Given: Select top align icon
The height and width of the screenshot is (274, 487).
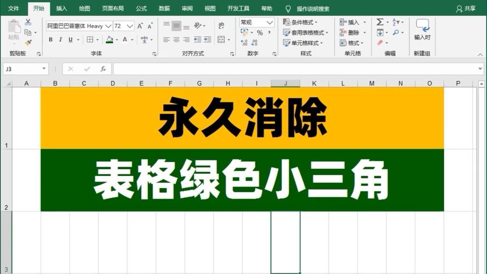Looking at the screenshot, I should (x=167, y=25).
